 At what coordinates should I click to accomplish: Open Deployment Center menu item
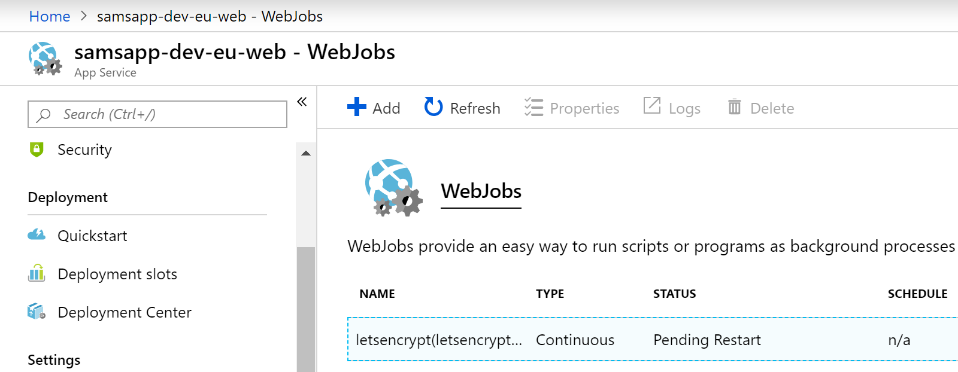tap(125, 312)
